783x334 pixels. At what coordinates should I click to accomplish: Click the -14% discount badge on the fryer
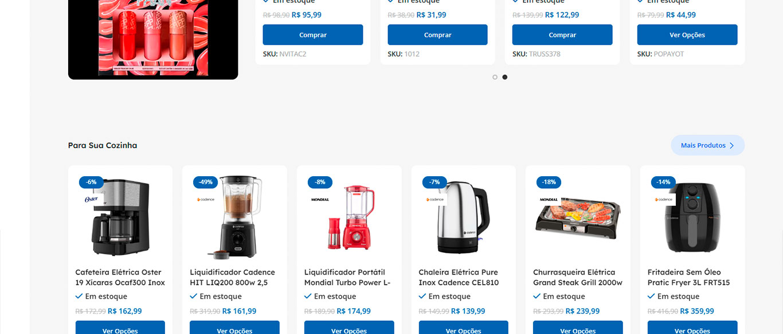pos(663,182)
